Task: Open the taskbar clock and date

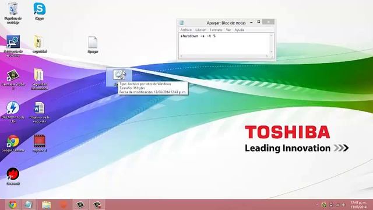Action: pyautogui.click(x=358, y=205)
